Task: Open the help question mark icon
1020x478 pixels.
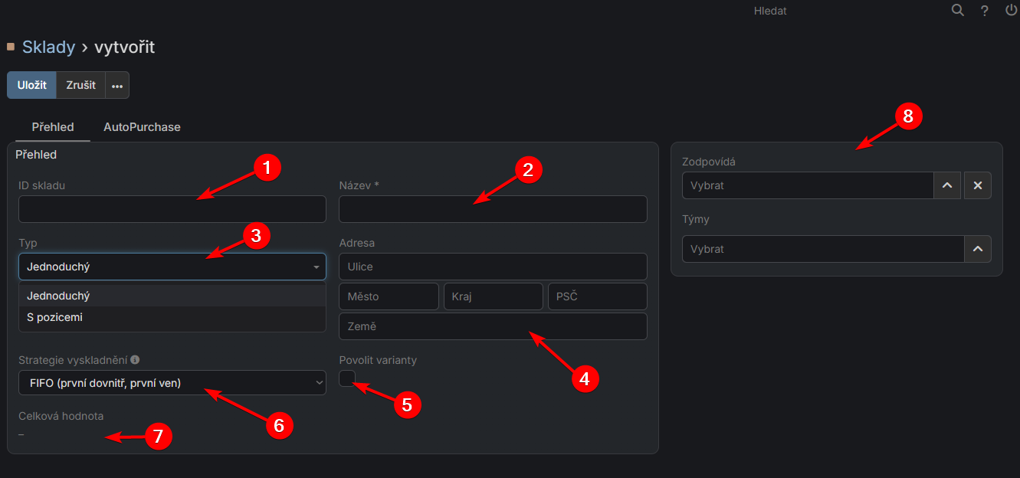Action: (985, 11)
